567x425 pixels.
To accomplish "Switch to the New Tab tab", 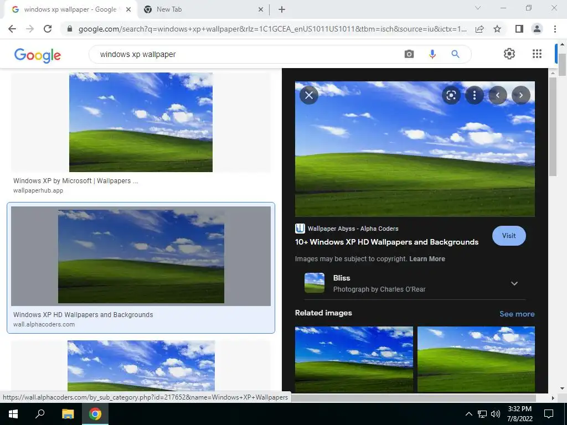I will pyautogui.click(x=203, y=10).
